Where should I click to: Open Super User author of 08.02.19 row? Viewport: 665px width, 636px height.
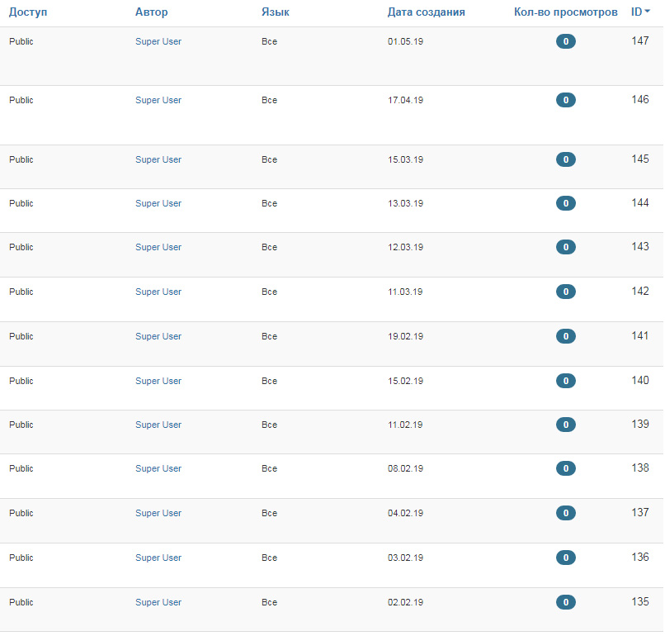point(158,468)
